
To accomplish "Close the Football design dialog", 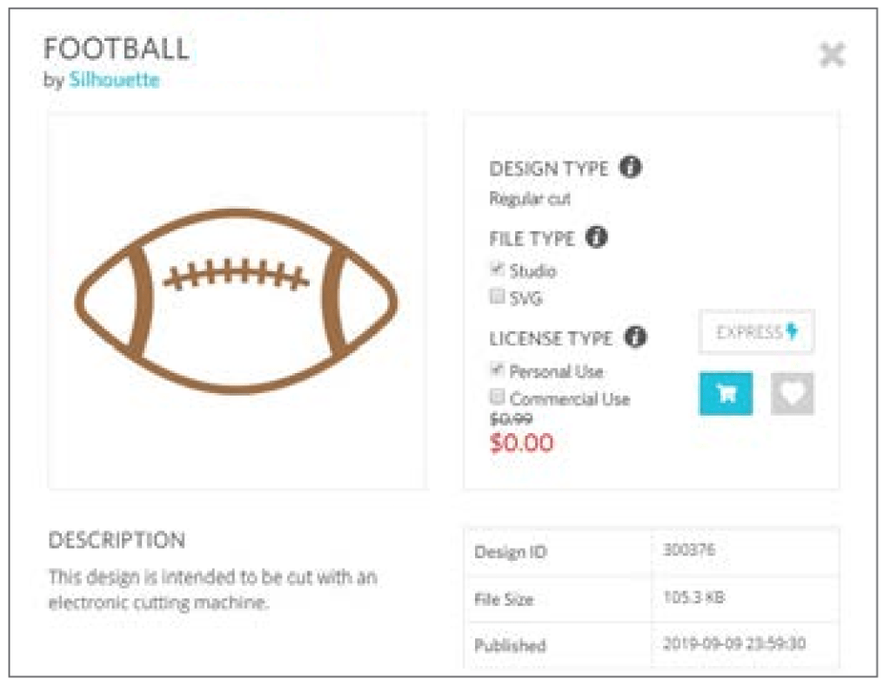I will click(832, 56).
